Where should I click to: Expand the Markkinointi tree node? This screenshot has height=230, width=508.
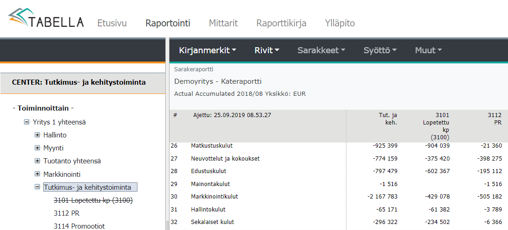[37, 174]
